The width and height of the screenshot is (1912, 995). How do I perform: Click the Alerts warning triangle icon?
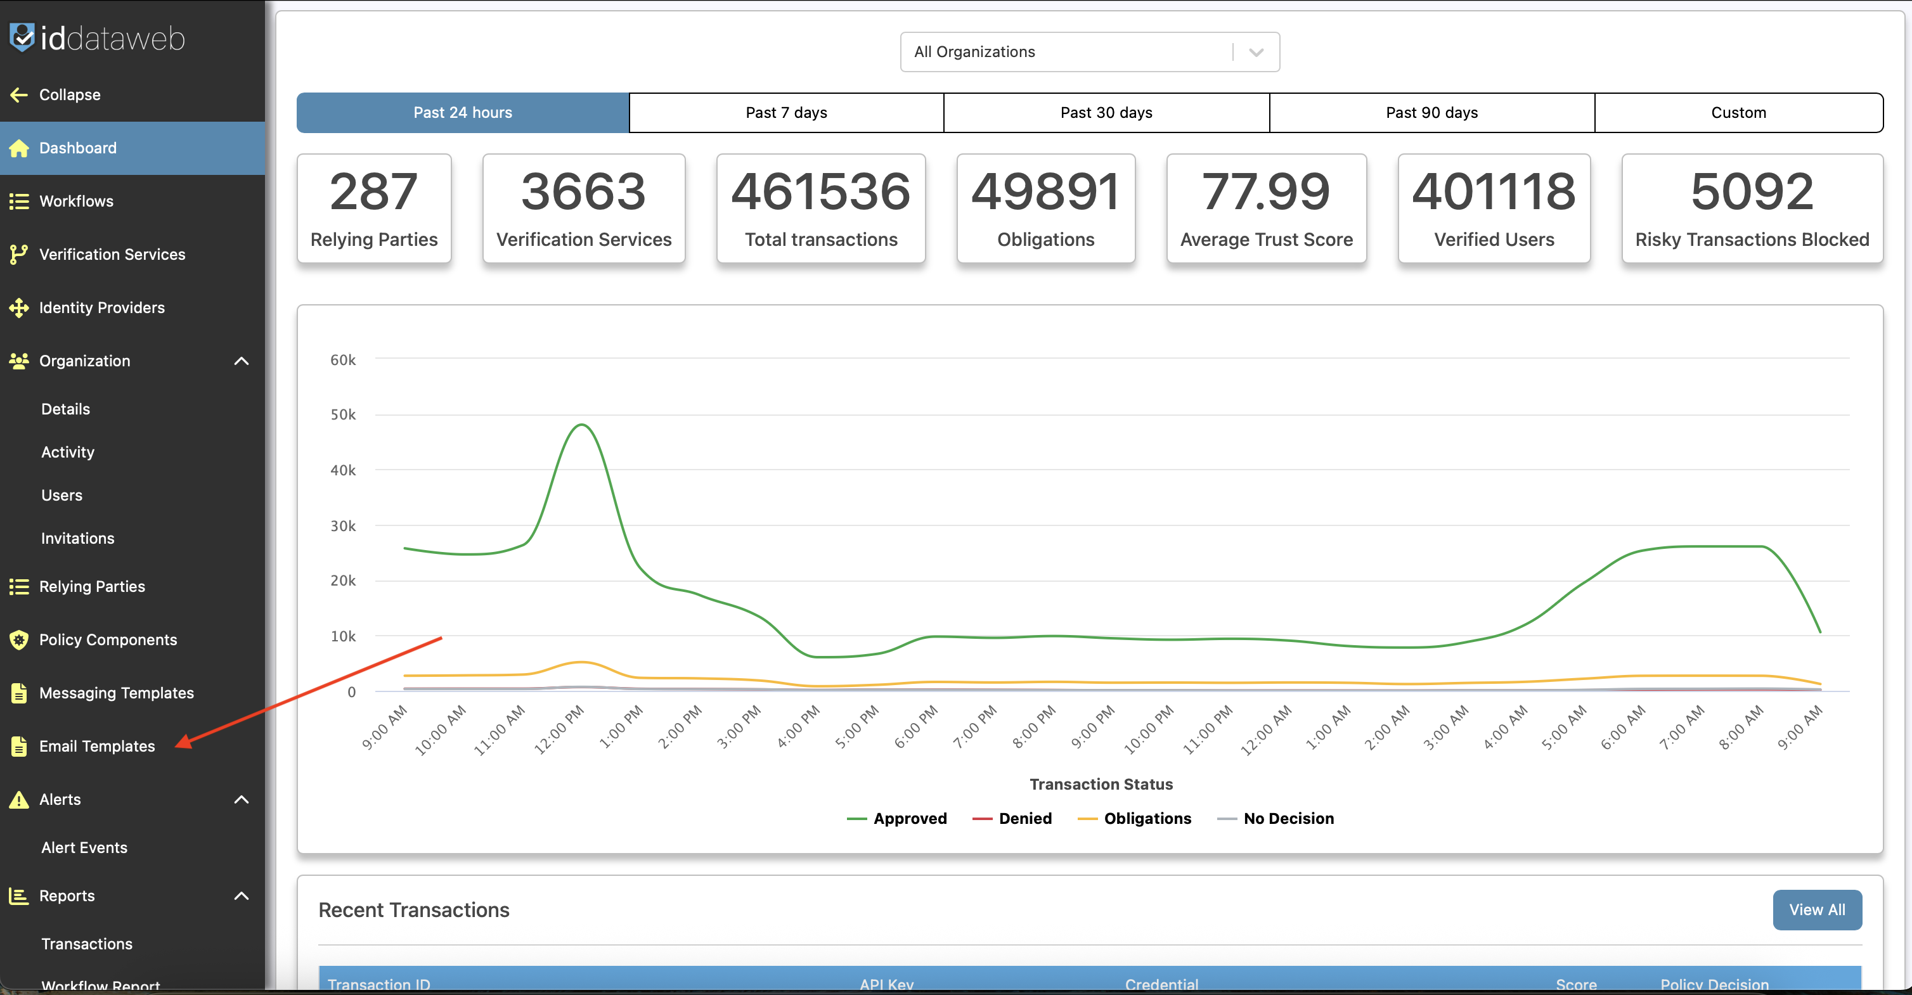[x=19, y=800]
